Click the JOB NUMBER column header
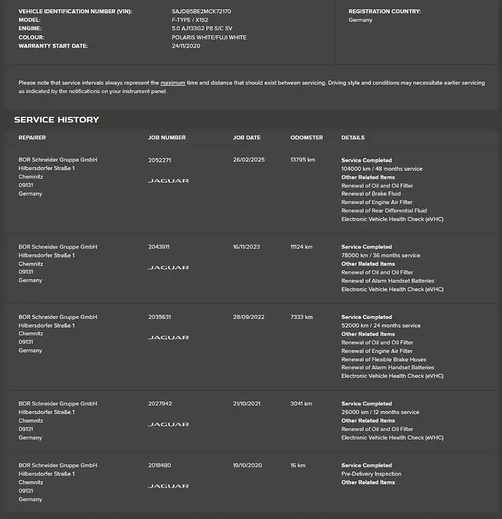 (167, 137)
